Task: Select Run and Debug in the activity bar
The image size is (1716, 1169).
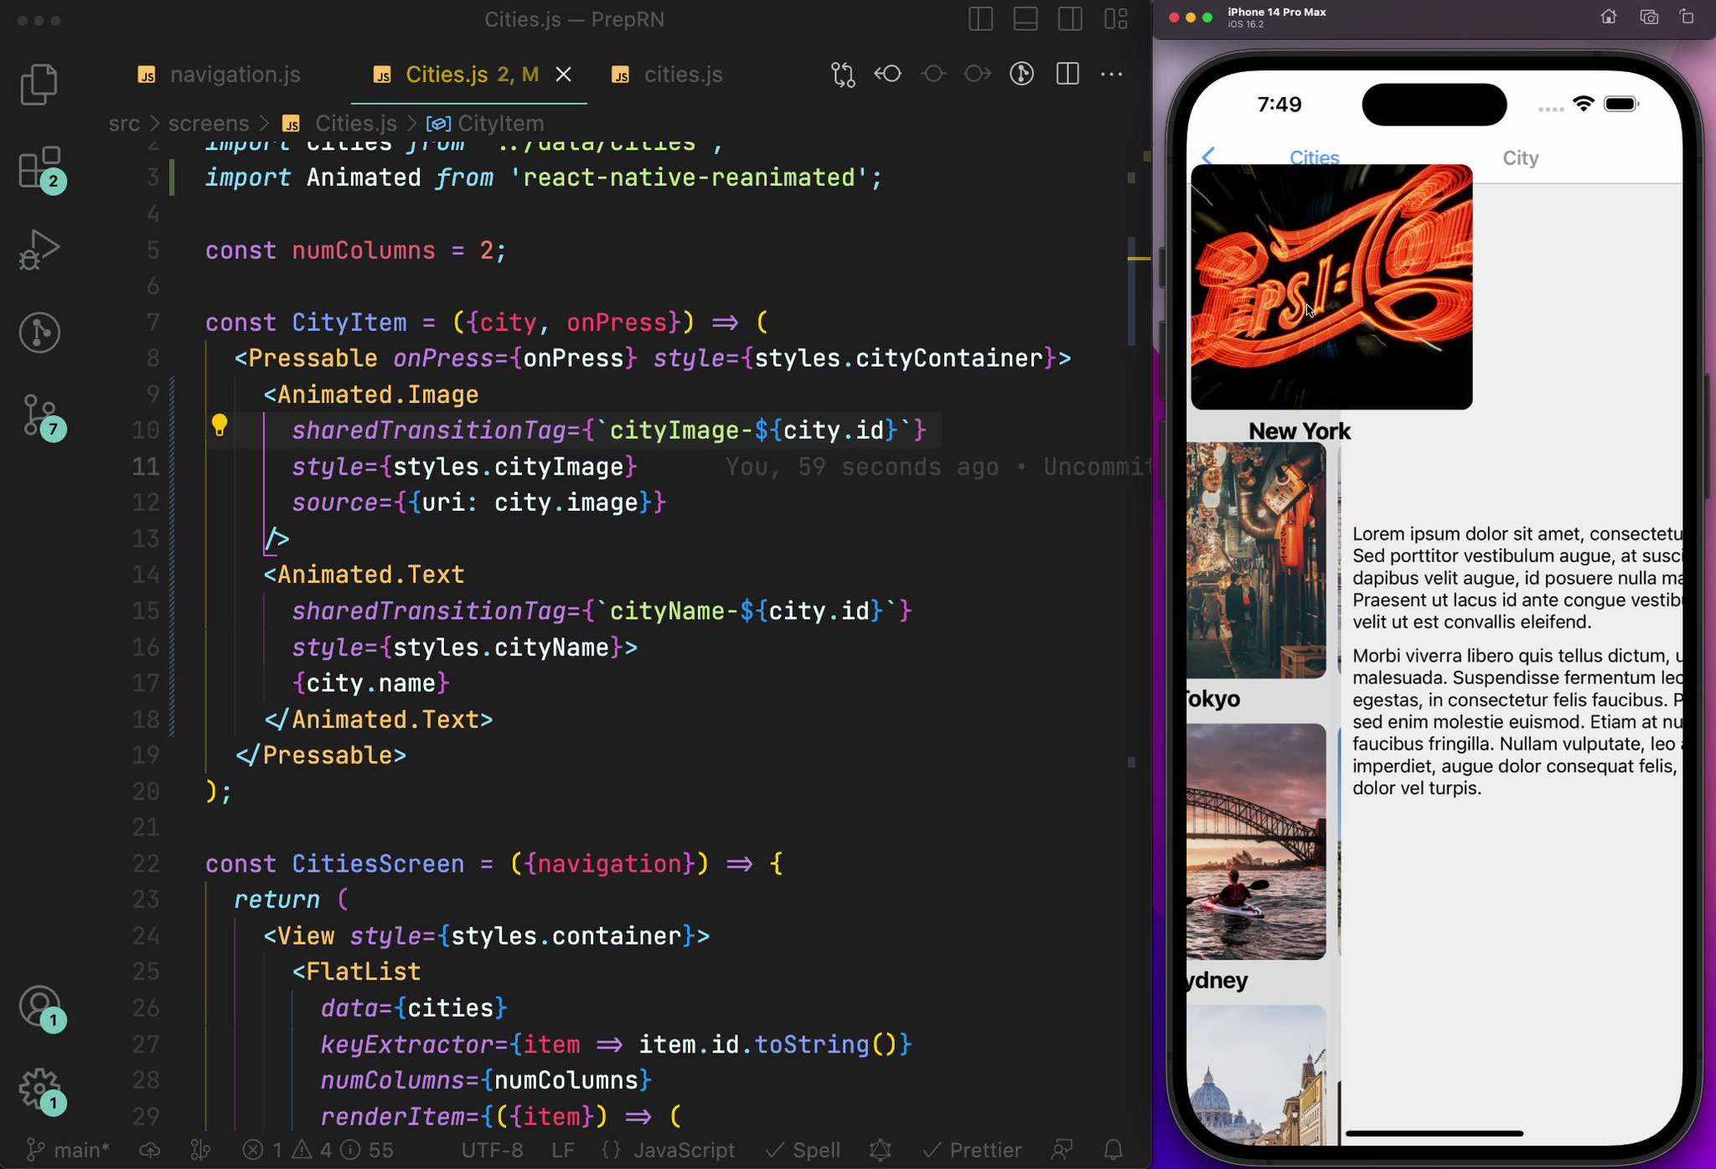Action: pos(39,250)
